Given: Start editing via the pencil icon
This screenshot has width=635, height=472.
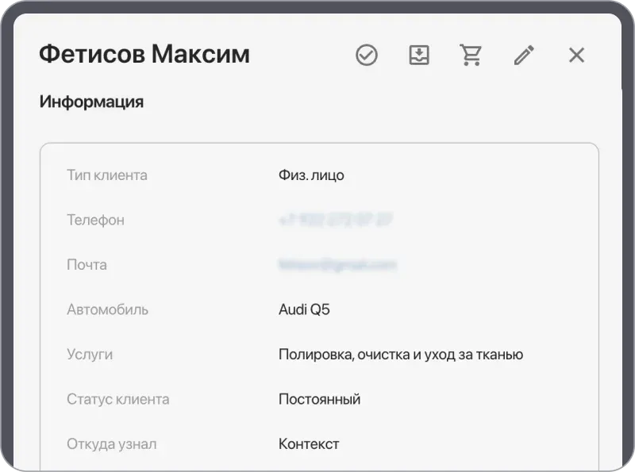Looking at the screenshot, I should coord(524,55).
